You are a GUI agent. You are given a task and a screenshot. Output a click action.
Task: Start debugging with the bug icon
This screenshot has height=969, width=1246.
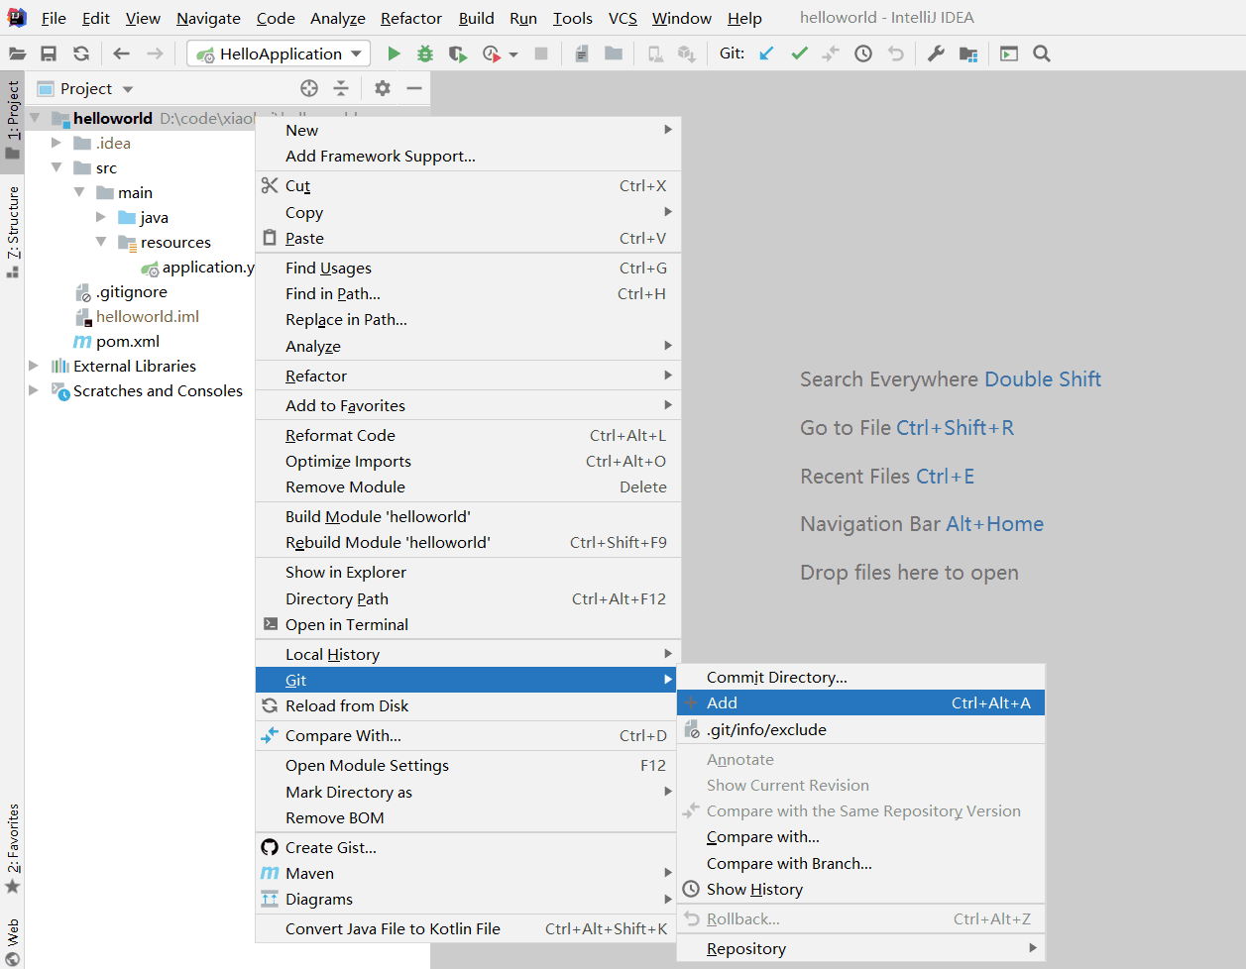pos(425,54)
